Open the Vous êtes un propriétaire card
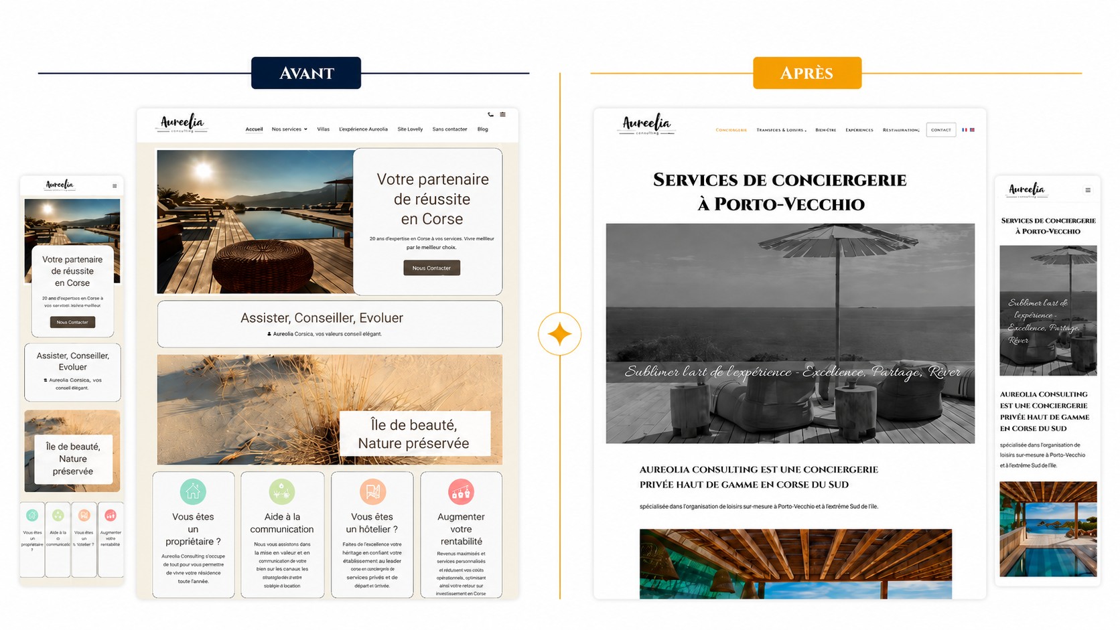The image size is (1120, 630). pos(193,534)
